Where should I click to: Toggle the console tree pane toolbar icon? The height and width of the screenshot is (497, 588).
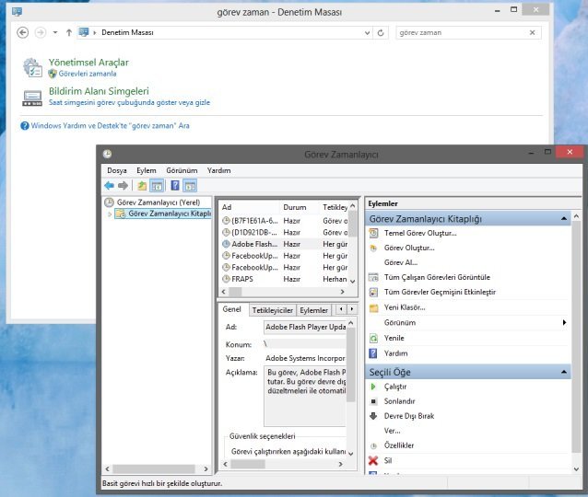pyautogui.click(x=157, y=185)
